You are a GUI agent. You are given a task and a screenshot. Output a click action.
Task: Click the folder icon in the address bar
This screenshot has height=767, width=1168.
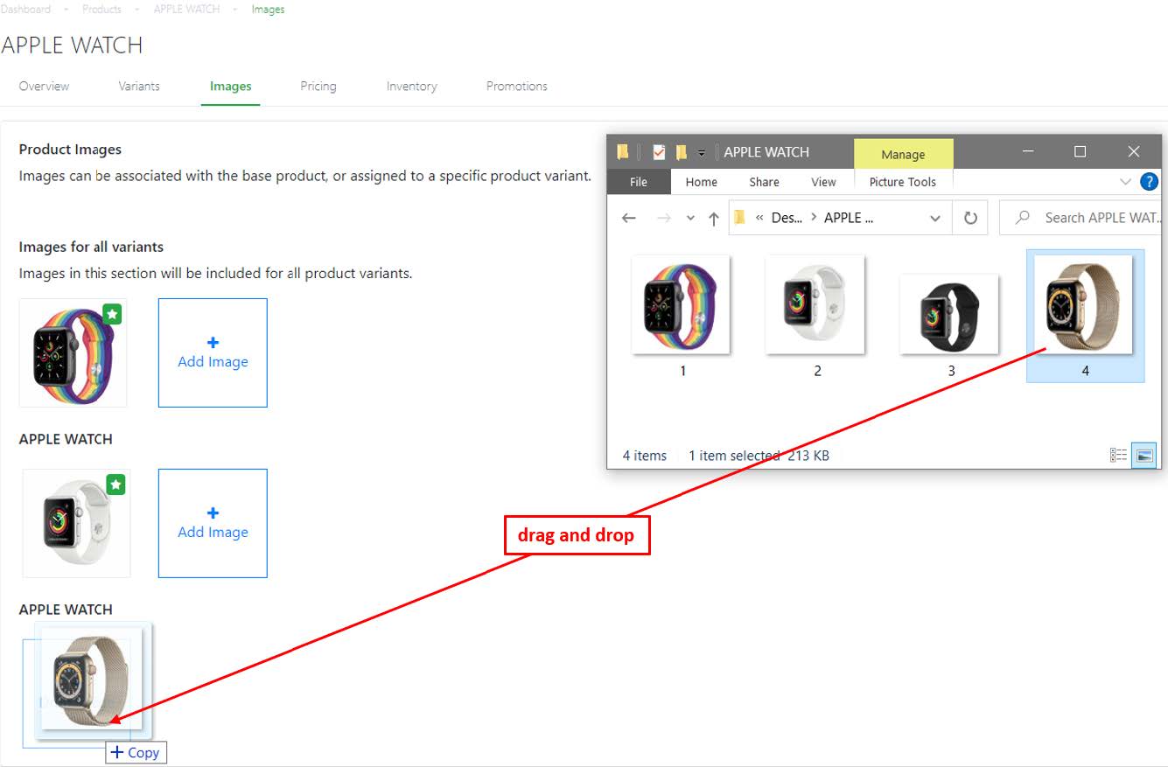[740, 217]
